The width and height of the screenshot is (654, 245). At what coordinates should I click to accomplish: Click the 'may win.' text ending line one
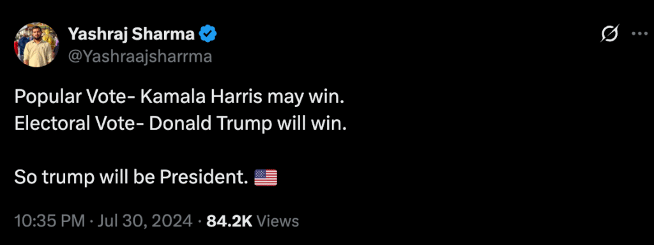305,97
